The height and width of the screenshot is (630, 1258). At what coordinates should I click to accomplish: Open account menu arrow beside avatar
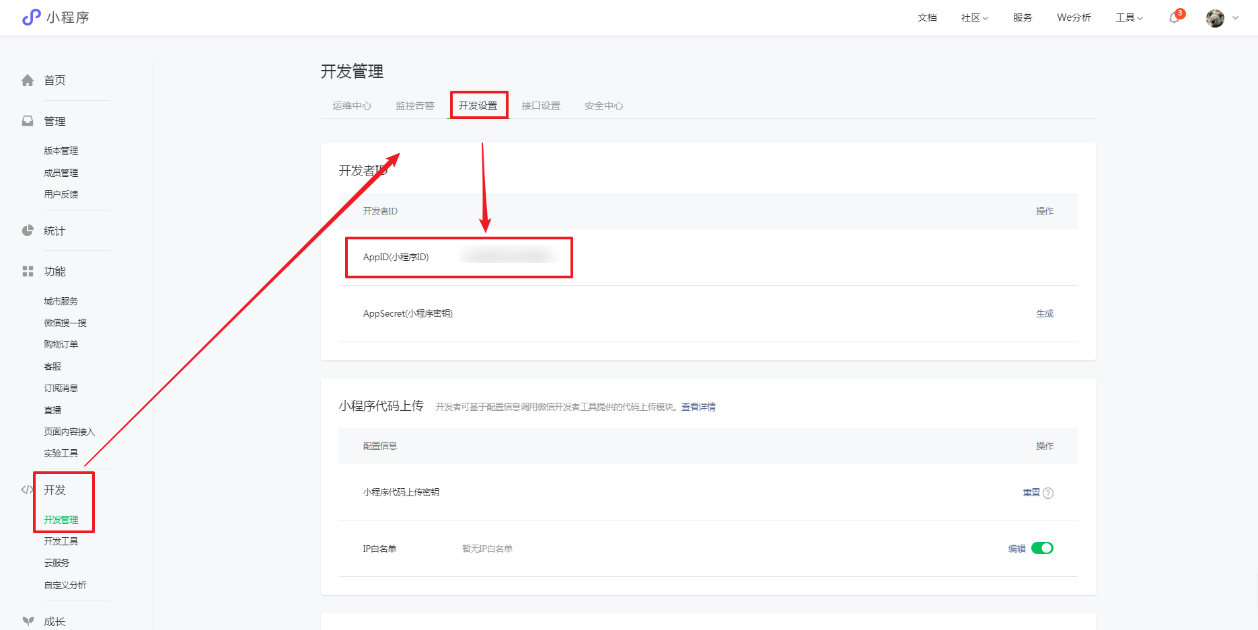pos(1236,18)
